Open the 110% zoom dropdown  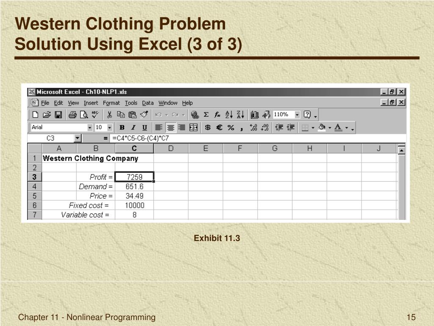(x=297, y=115)
